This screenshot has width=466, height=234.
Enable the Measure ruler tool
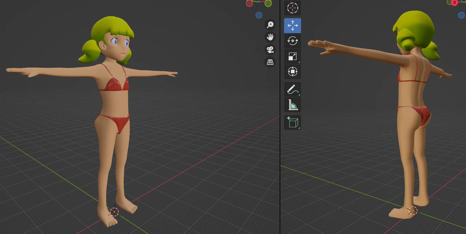[292, 105]
